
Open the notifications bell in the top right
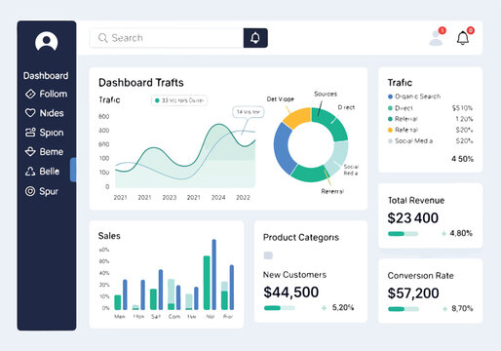(463, 38)
